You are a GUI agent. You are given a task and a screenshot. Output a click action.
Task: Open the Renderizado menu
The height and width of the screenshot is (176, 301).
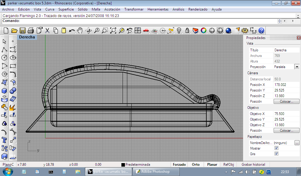(x=198, y=9)
